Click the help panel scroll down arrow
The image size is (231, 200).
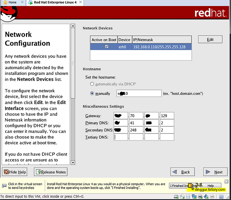(73, 162)
